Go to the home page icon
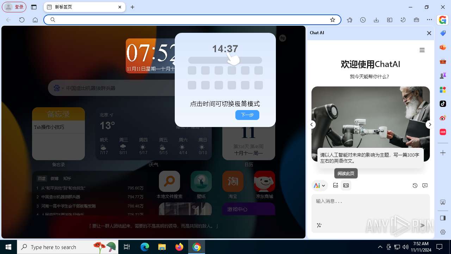Image resolution: width=451 pixels, height=254 pixels. click(x=35, y=20)
